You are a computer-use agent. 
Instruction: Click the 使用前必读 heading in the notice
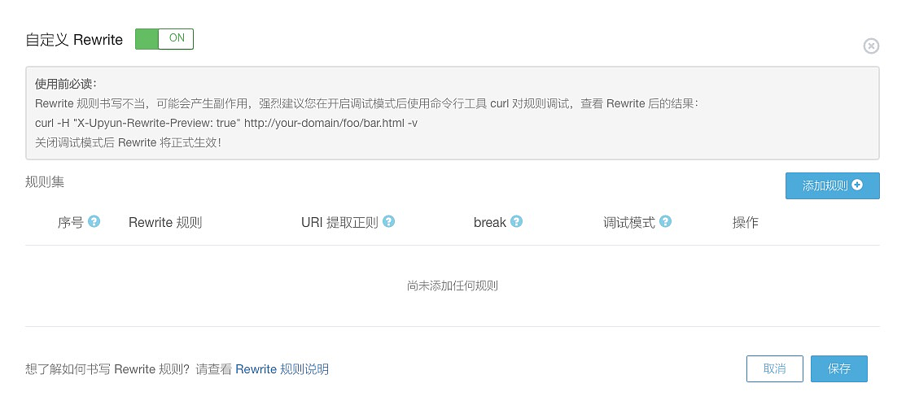[x=66, y=84]
